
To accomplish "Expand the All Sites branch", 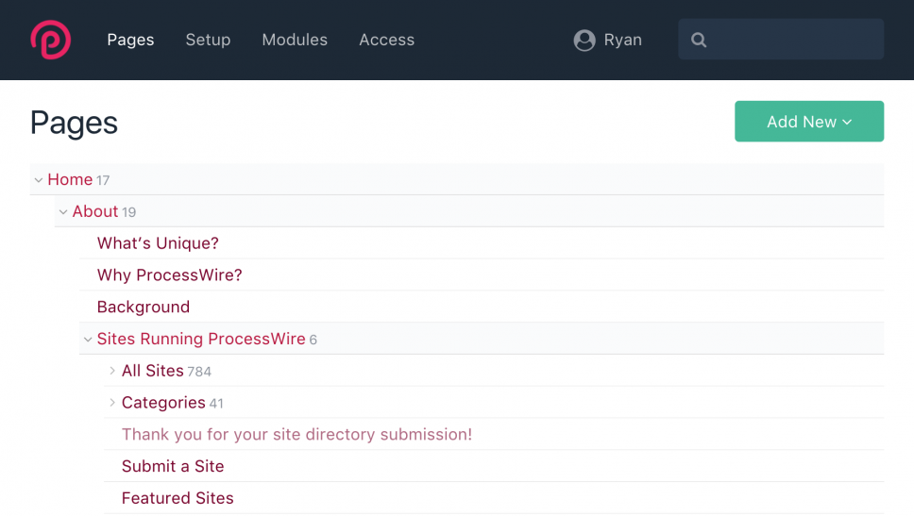I will 112,371.
